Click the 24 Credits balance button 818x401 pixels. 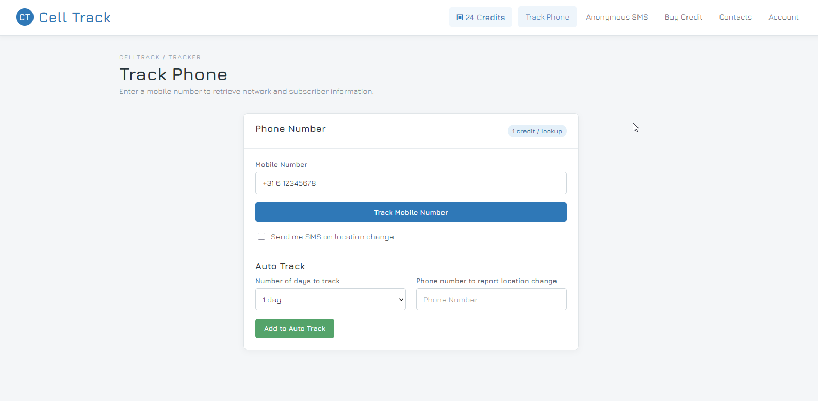click(481, 17)
